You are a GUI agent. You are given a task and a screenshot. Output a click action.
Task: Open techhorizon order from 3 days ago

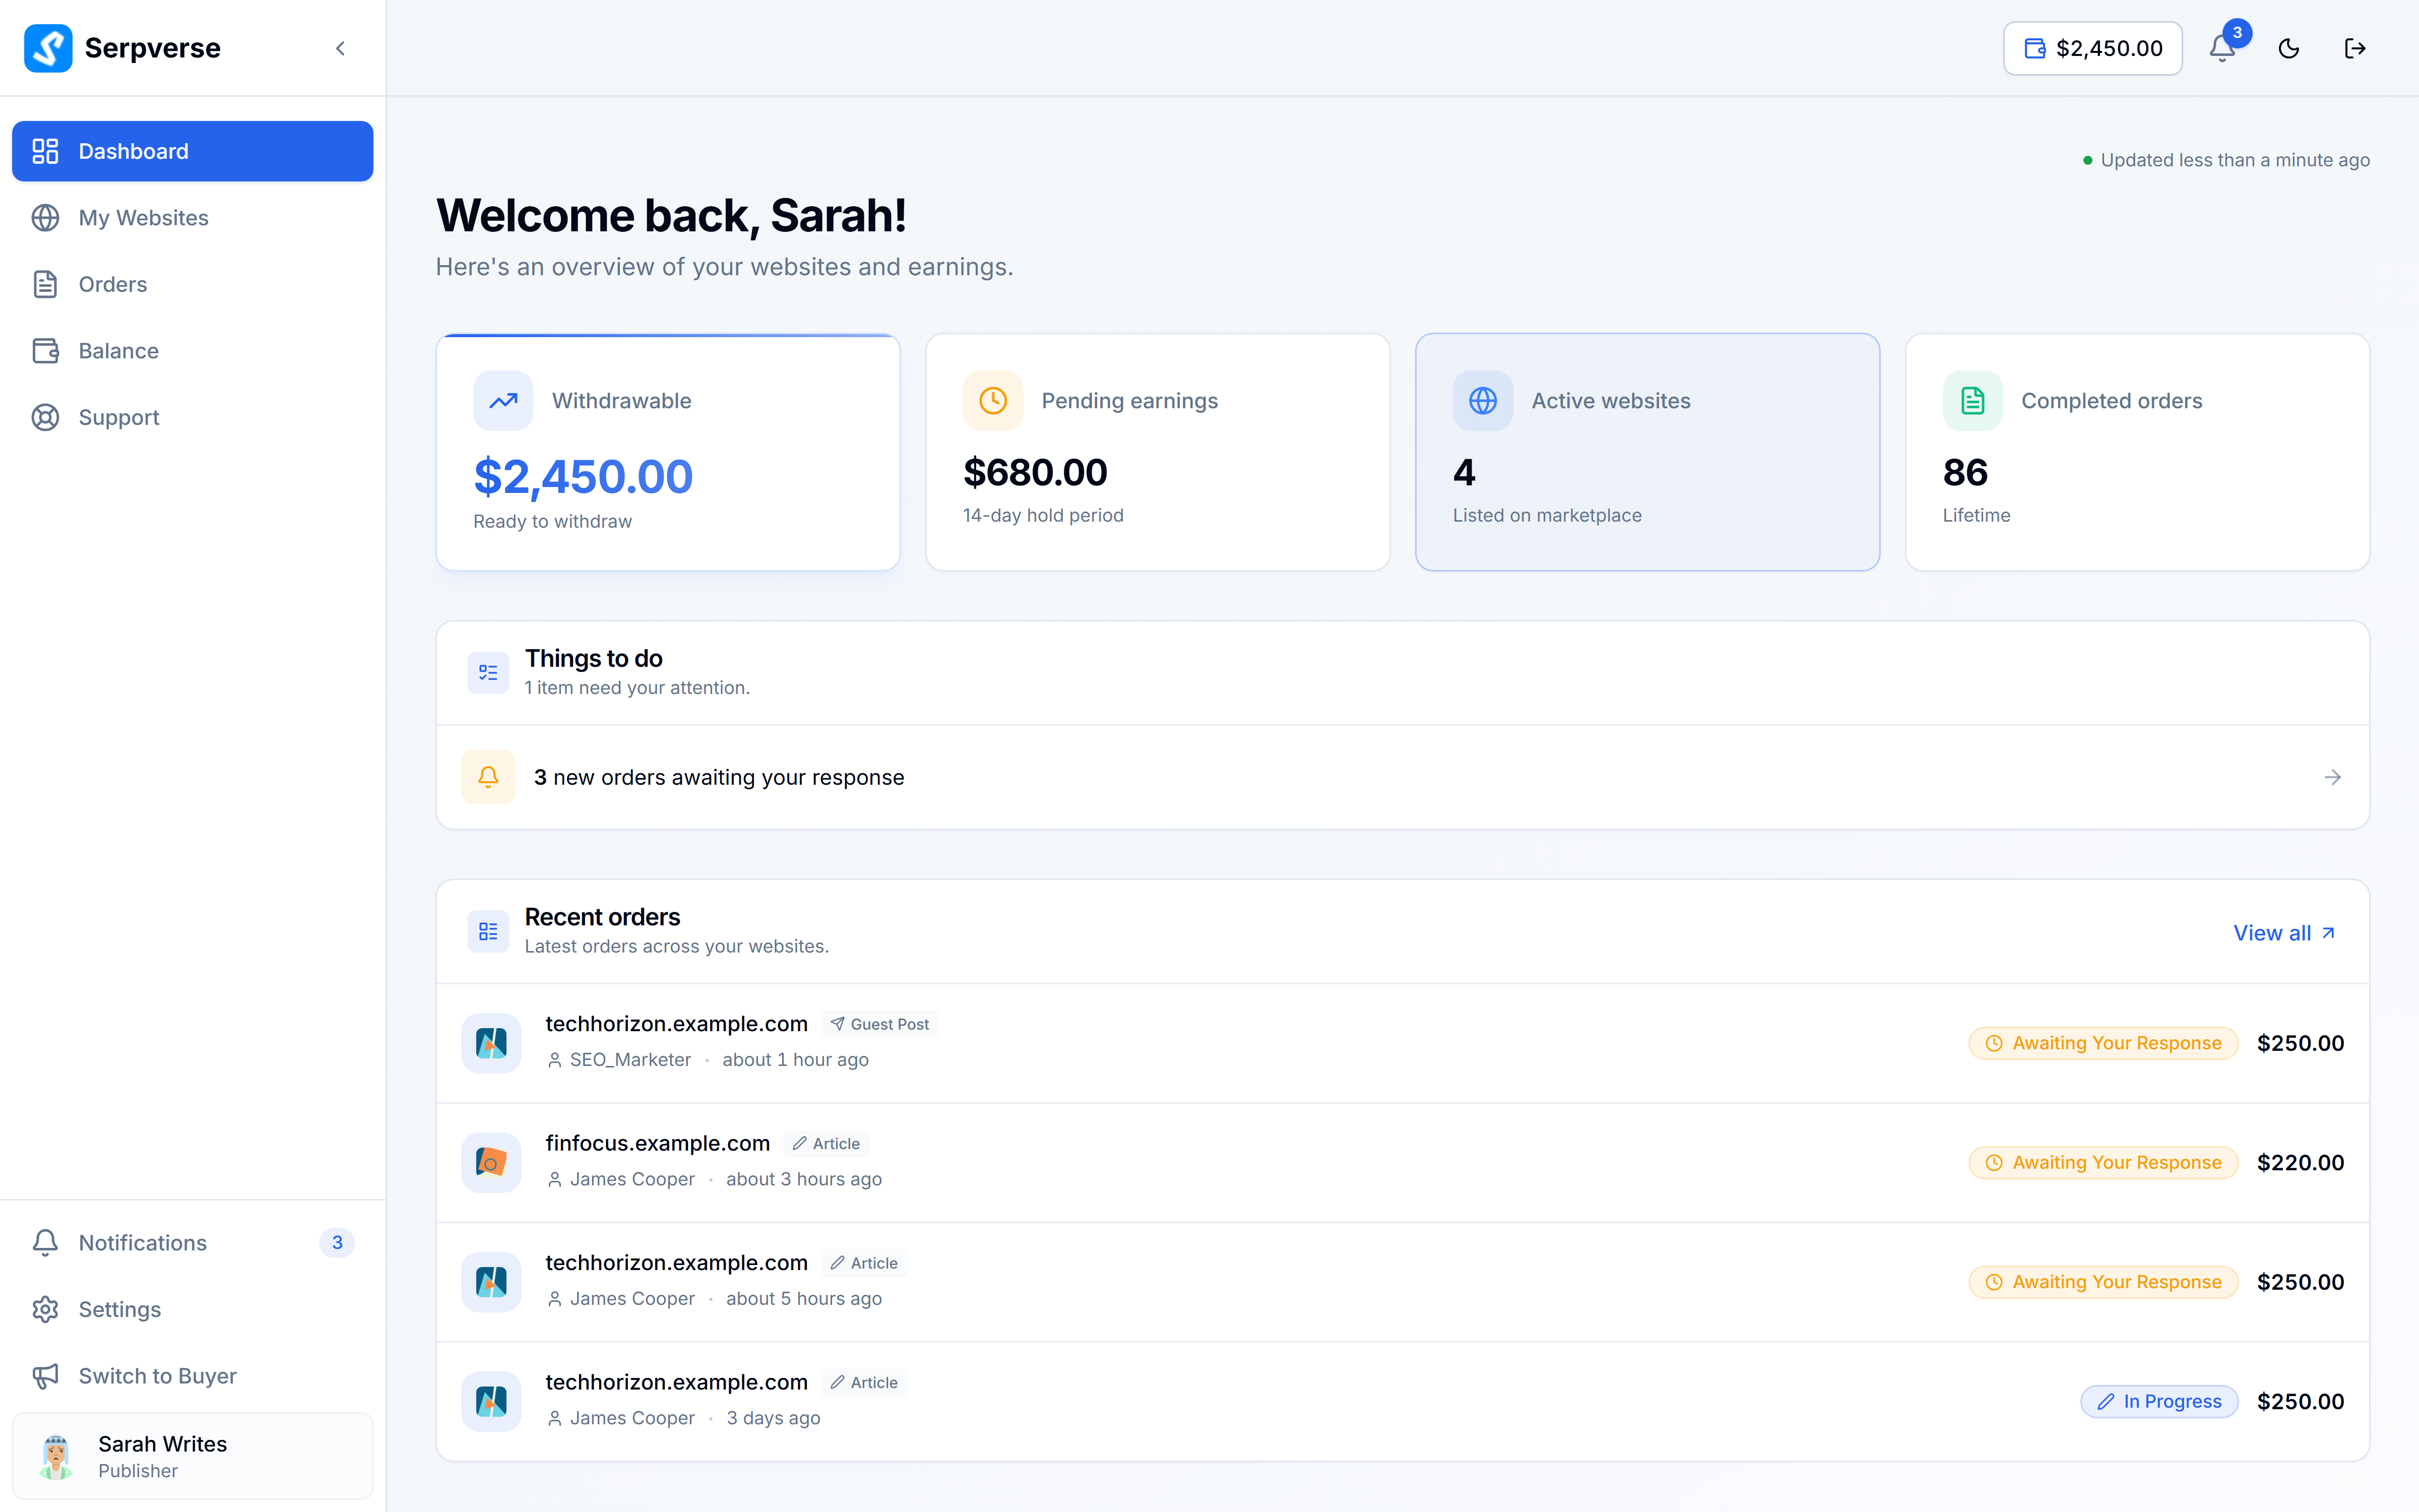click(1403, 1401)
